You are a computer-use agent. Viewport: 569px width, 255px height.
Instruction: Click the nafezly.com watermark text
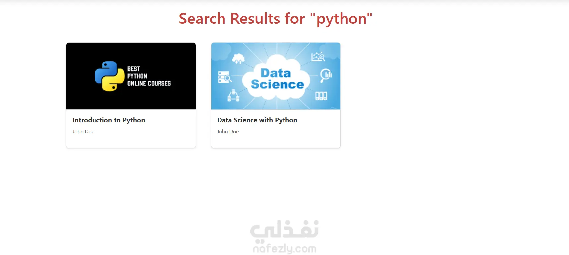point(284,249)
